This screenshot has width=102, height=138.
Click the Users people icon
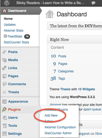pyautogui.click(x=5, y=118)
